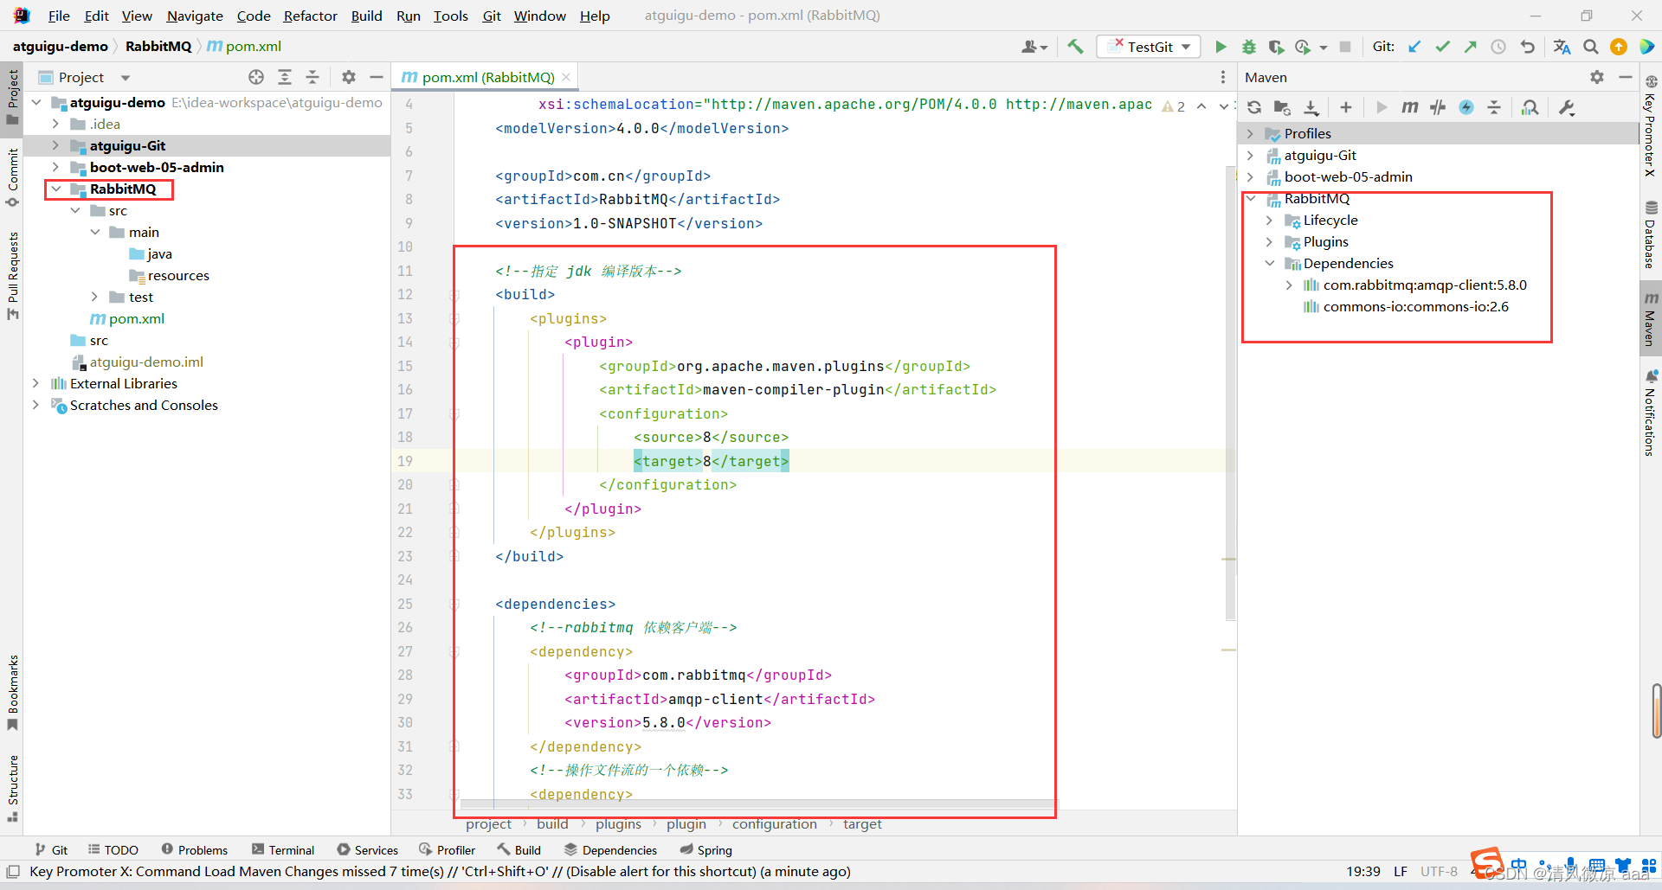
Task: Collapse all in Maven panel
Action: point(1494,107)
